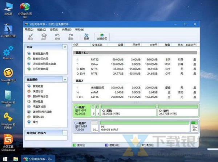Launch 复制磁盘向导 in the wizard panel
The image size is (218, 162).
tap(38, 54)
